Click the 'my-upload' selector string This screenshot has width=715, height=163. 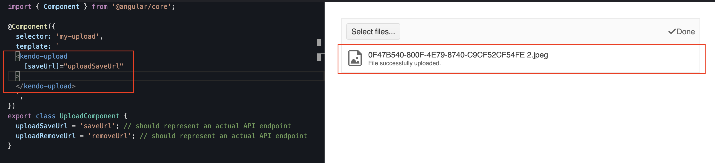[76, 36]
